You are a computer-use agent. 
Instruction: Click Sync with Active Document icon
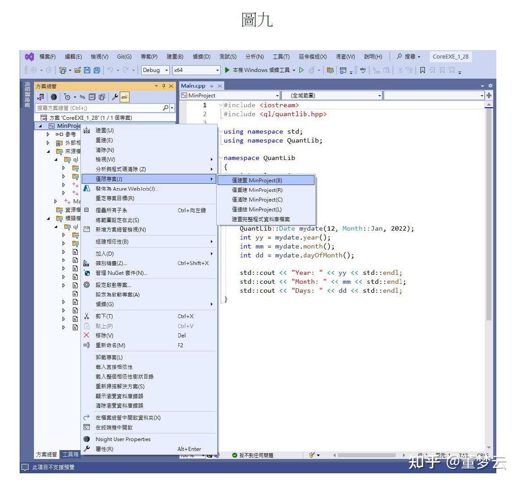tap(82, 97)
